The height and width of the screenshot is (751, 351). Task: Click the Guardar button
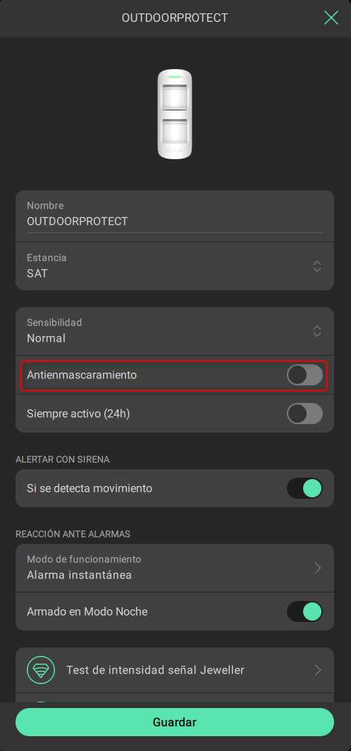click(175, 722)
